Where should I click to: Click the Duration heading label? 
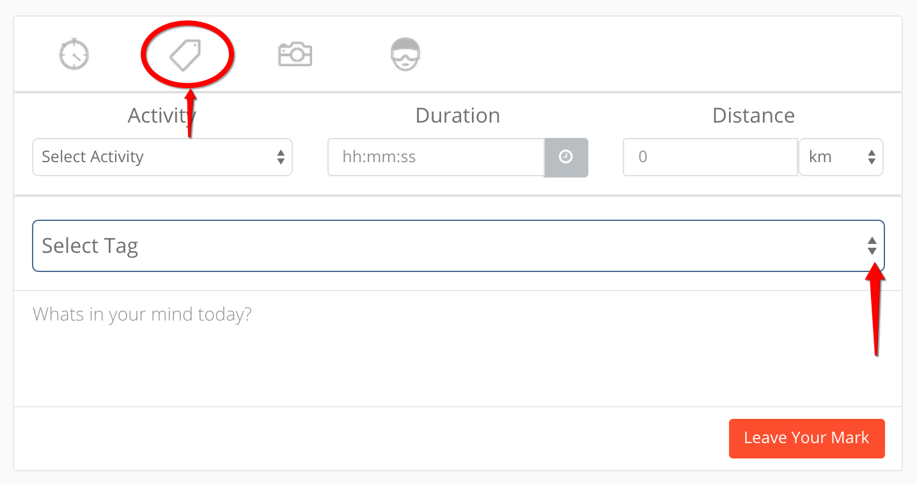458,116
